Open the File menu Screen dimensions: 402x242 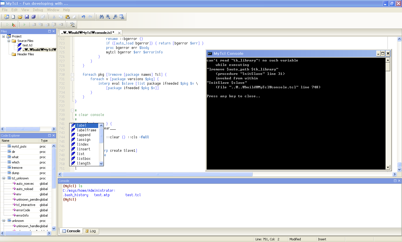[5, 10]
